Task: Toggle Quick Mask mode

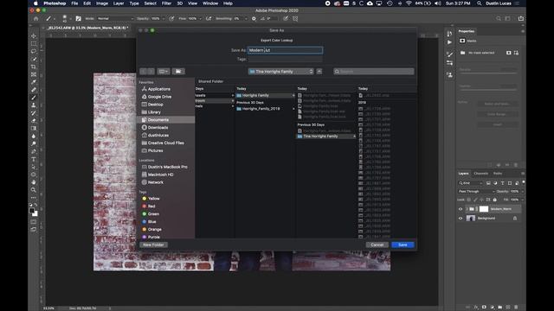Action: point(34,222)
